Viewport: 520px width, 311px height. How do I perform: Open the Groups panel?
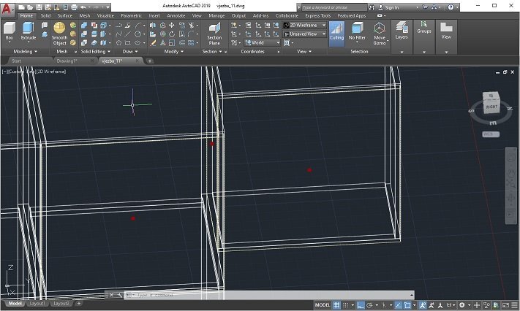[424, 28]
